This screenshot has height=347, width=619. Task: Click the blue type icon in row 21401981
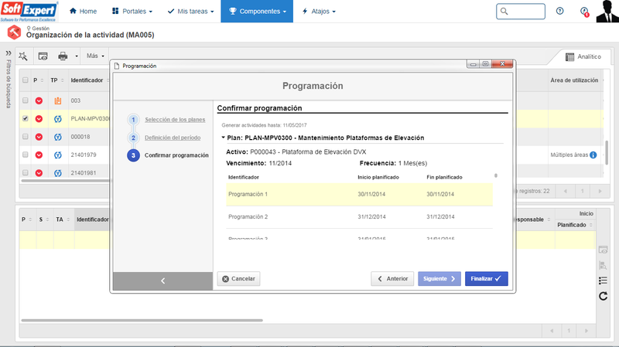tap(58, 173)
